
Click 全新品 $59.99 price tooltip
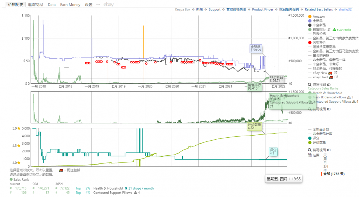(x=255, y=48)
